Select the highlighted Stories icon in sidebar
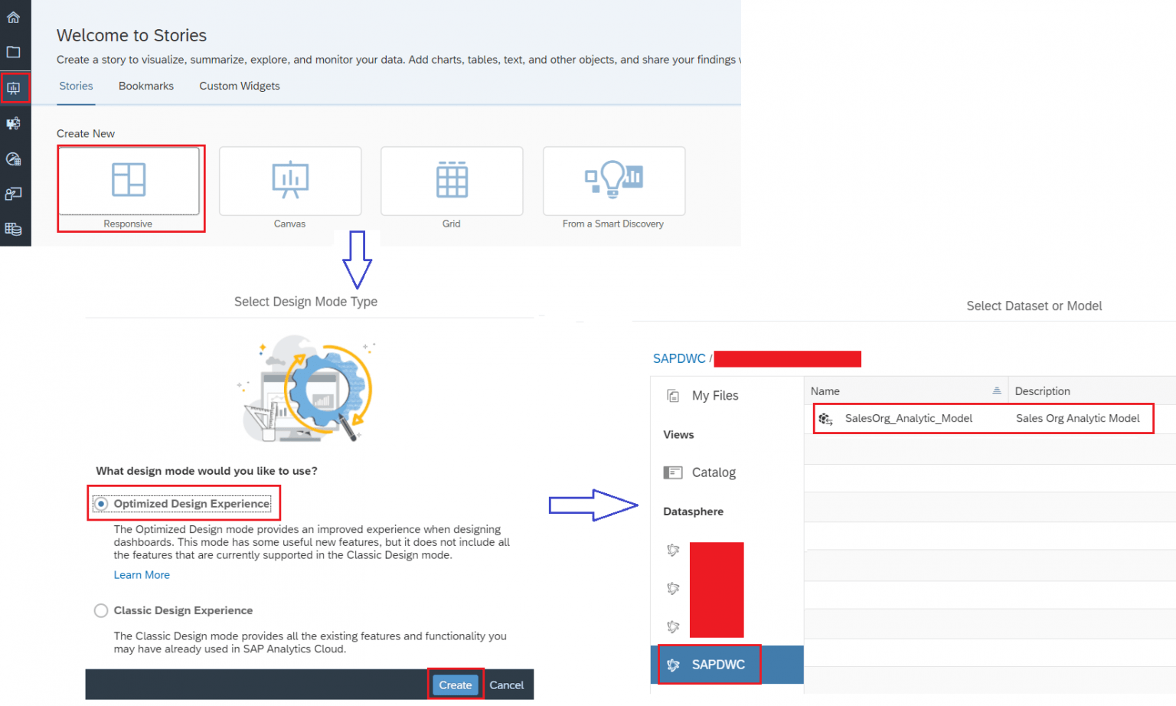 tap(15, 87)
